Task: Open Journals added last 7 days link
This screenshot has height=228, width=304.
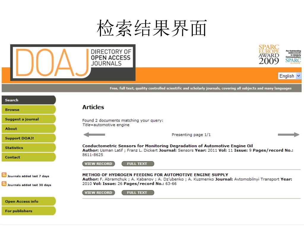Action: [x=28, y=176]
